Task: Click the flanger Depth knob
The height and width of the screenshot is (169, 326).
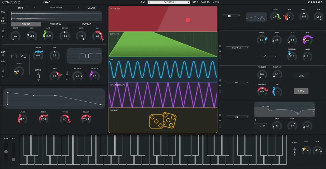Action: [x=262, y=40]
